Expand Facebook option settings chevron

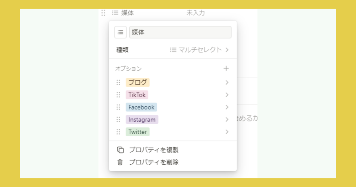click(x=227, y=107)
